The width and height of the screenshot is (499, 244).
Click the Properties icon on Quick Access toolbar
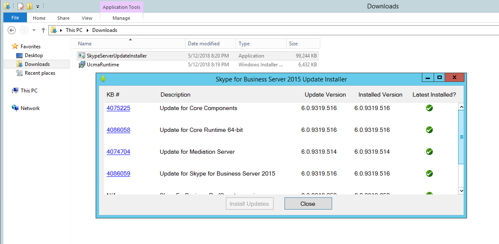point(20,6)
